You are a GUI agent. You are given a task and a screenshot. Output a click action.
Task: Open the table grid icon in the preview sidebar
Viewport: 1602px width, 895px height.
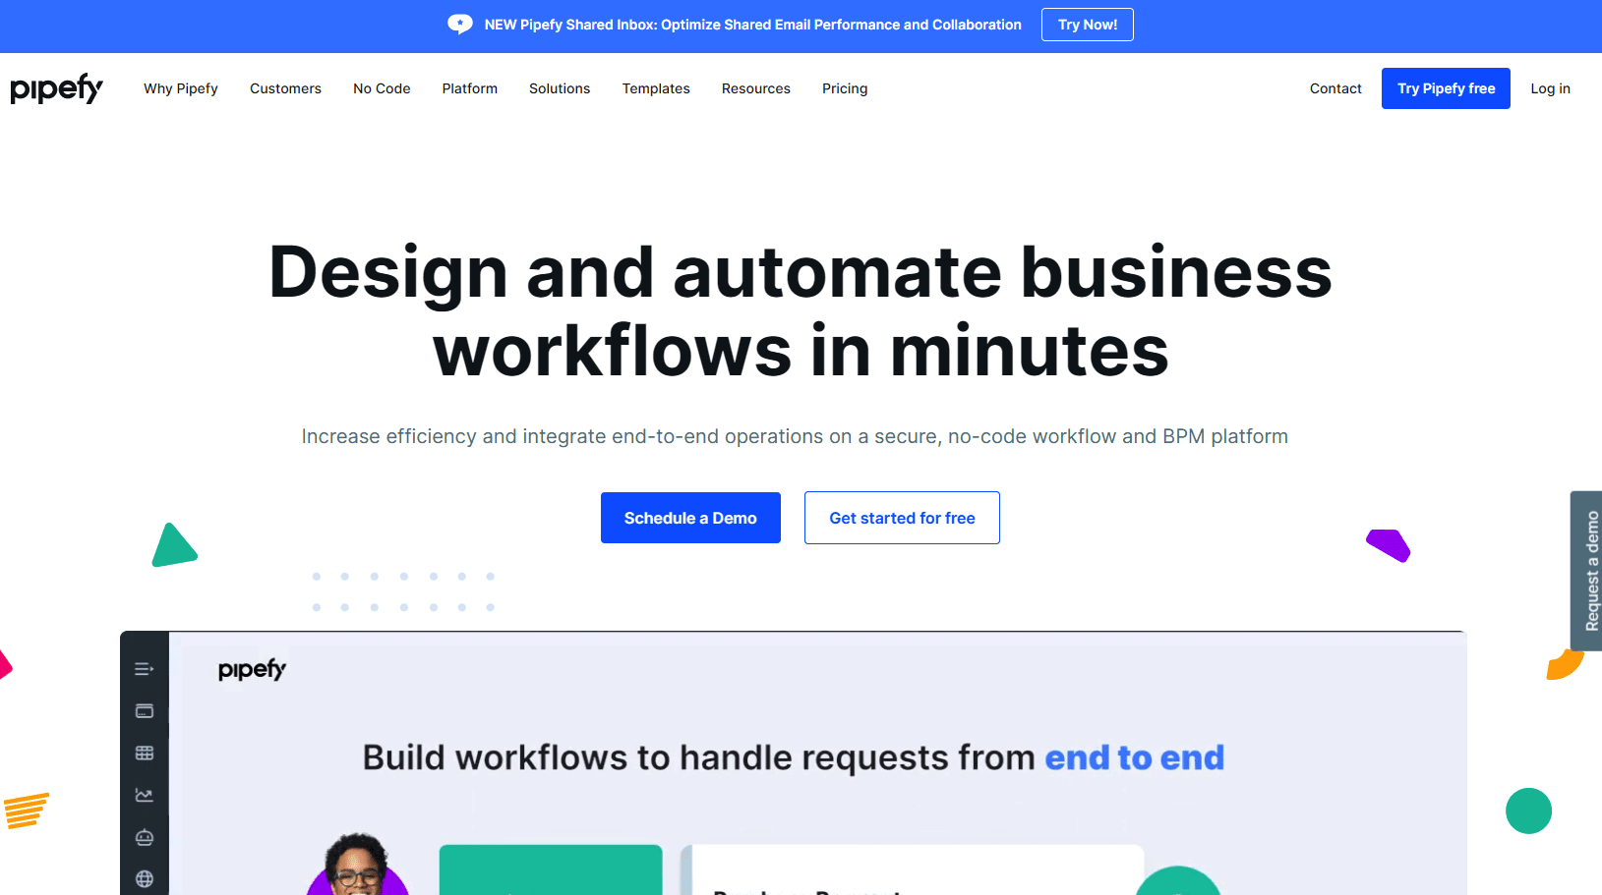(145, 754)
